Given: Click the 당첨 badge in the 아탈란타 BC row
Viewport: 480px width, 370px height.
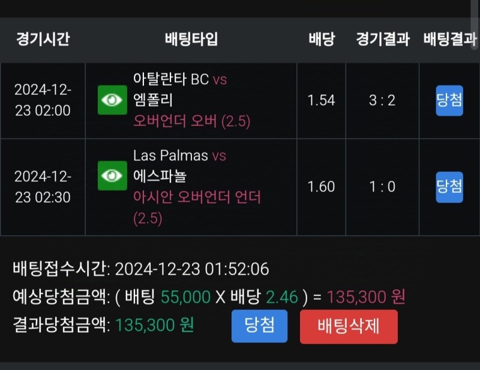Looking at the screenshot, I should (x=449, y=100).
